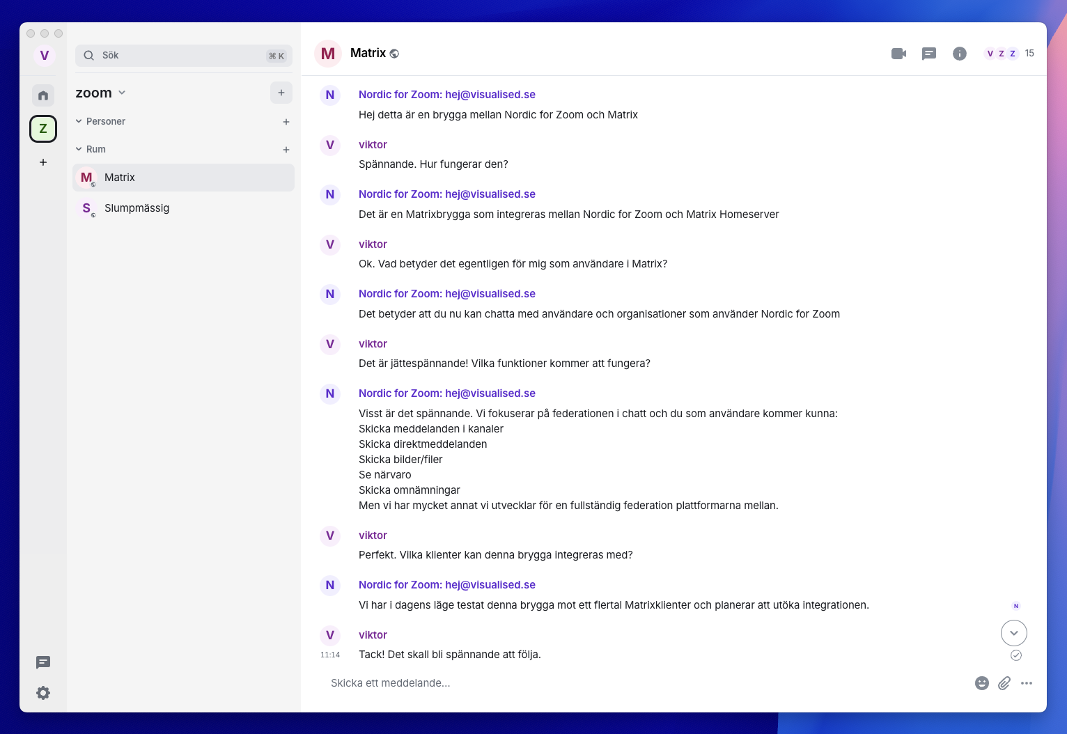This screenshot has width=1067, height=734.
Task: Open more composer options (three dots)
Action: pyautogui.click(x=1026, y=683)
